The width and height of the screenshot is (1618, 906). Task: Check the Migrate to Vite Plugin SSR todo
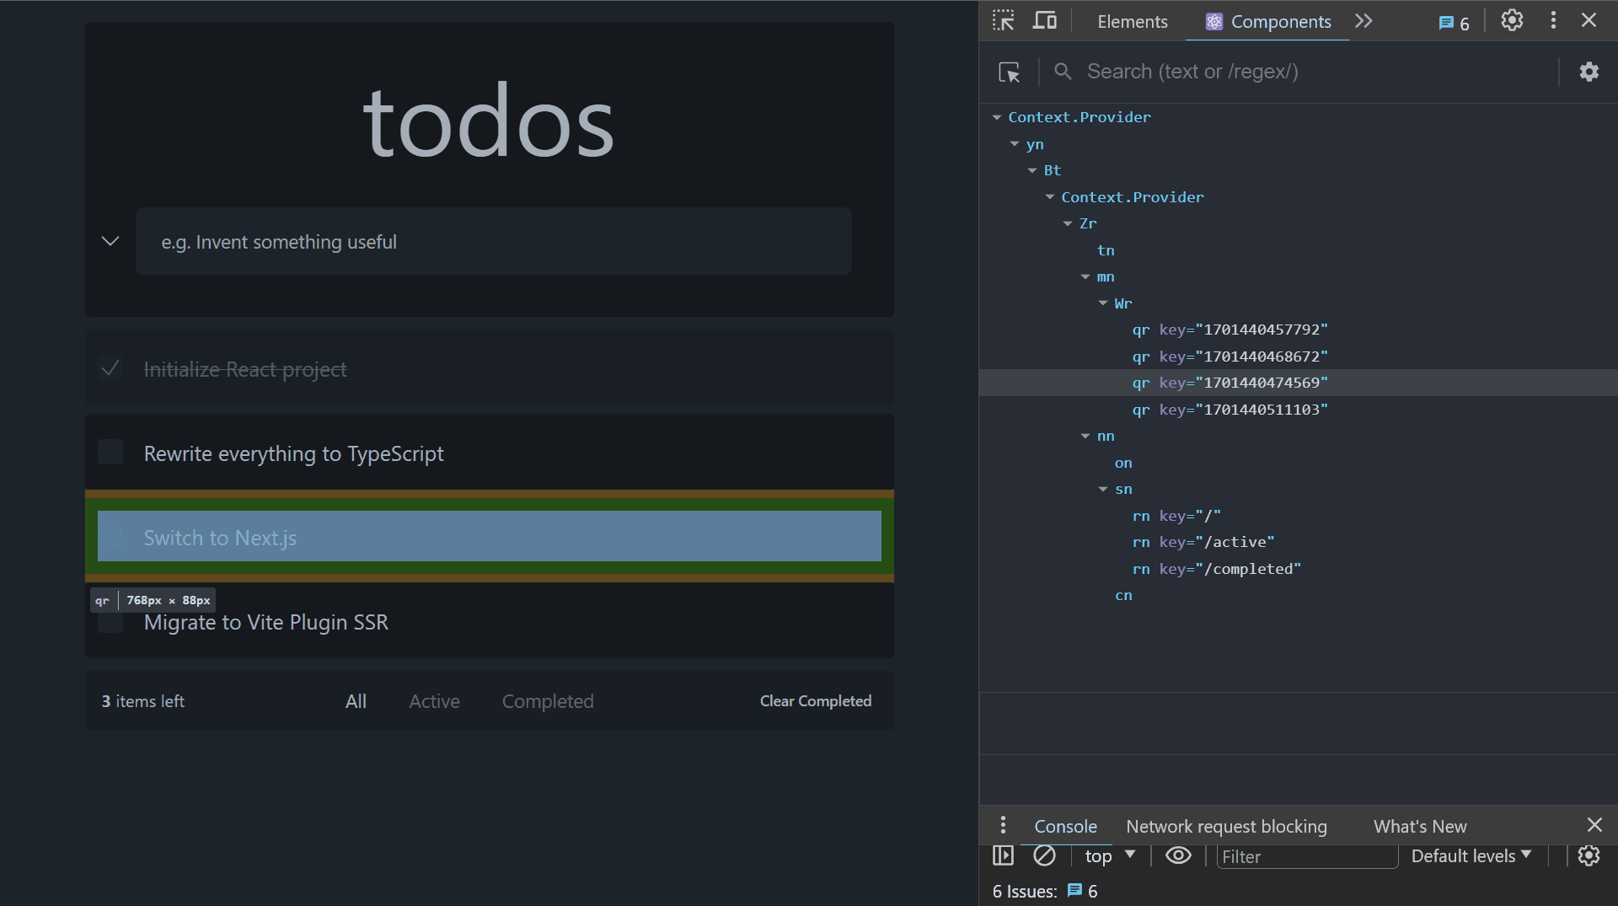pos(110,623)
